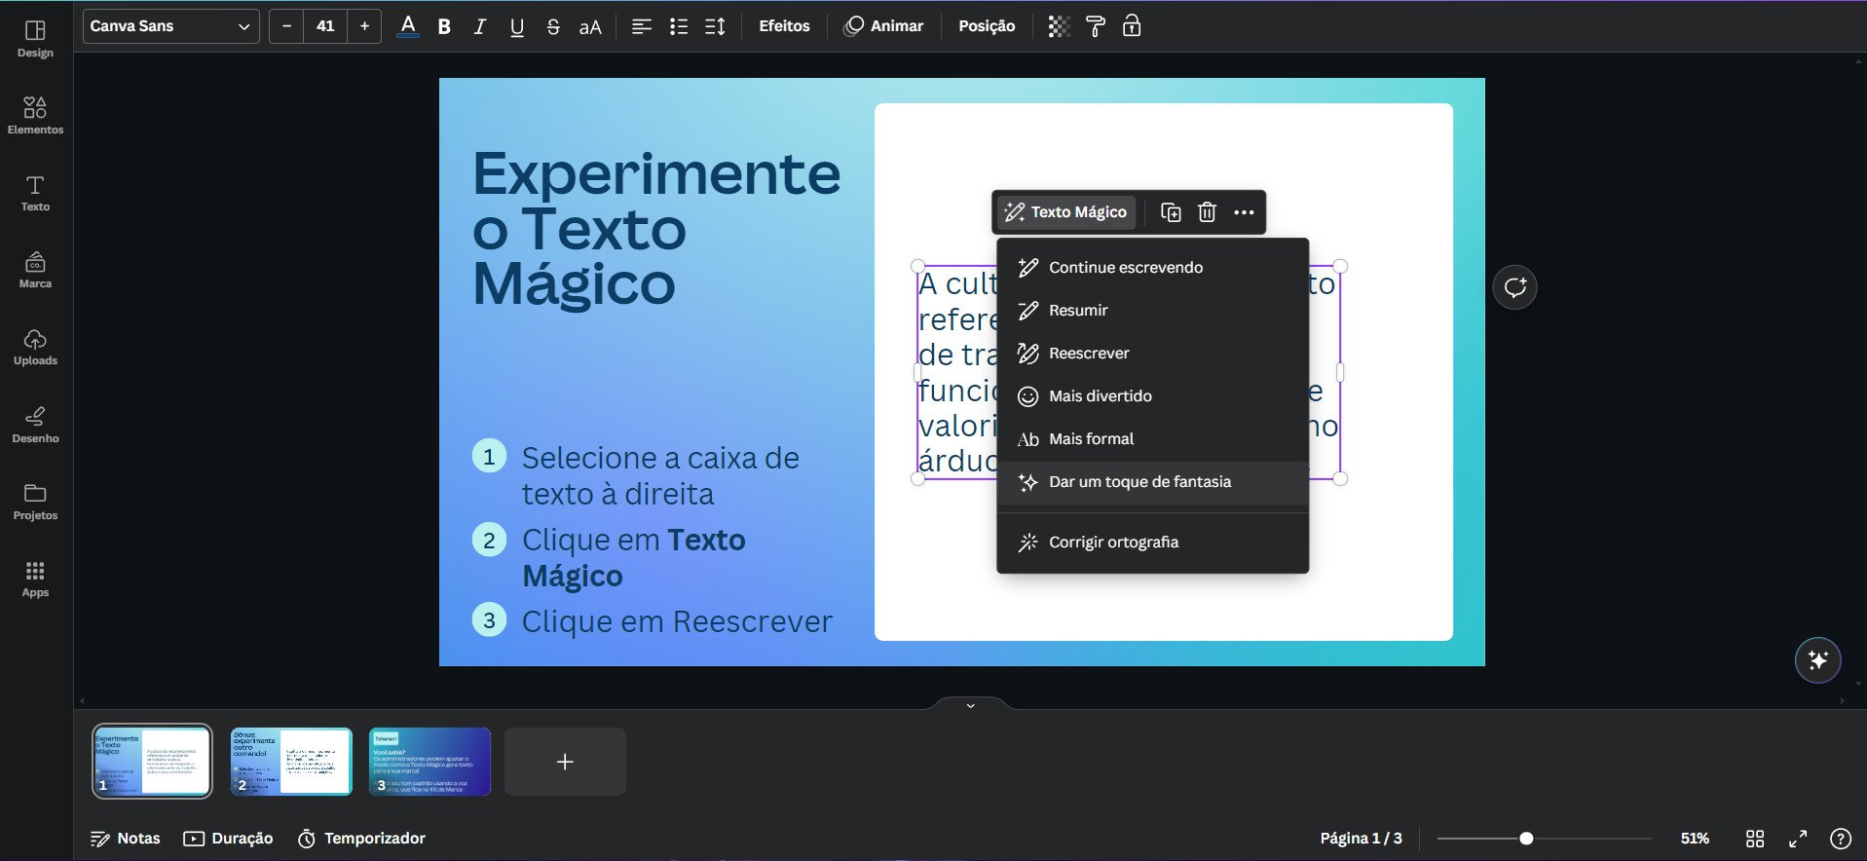Open the Uploads panel
Screen dimensions: 1867x861
coord(35,347)
